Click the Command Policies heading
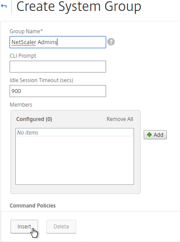 click(33, 206)
